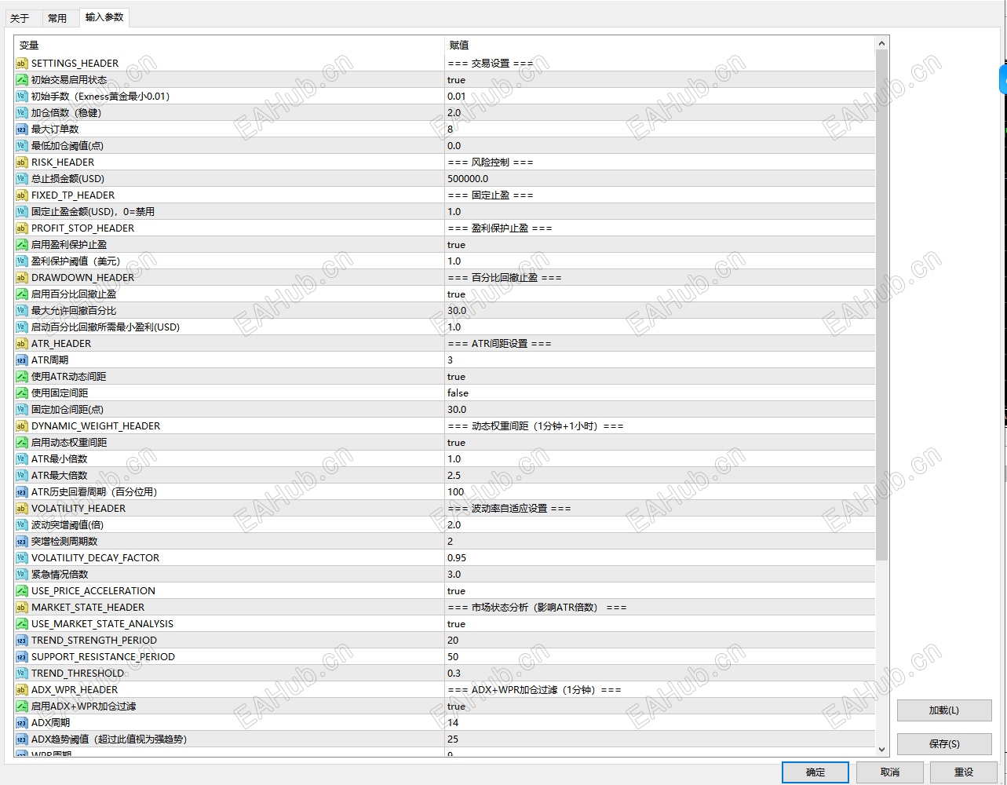
Task: Select the 初始手数 value 0.01
Action: click(456, 97)
